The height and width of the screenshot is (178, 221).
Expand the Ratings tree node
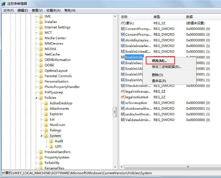41,131
